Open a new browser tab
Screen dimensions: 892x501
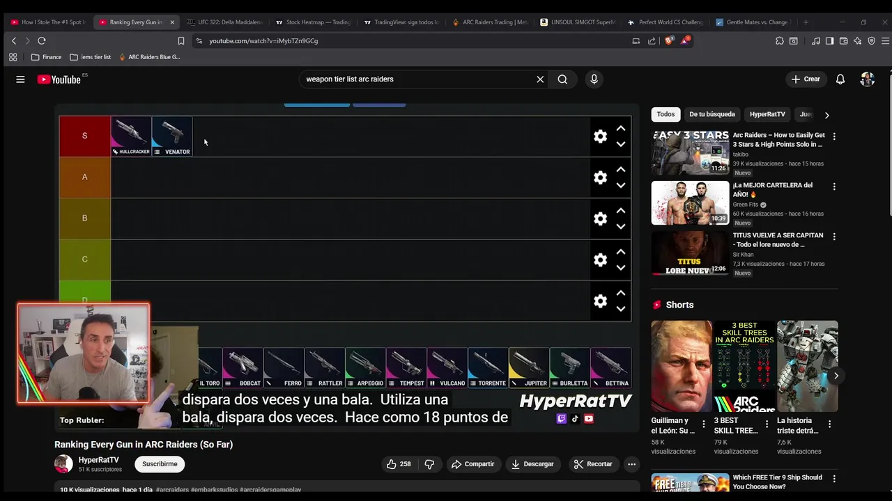point(806,22)
